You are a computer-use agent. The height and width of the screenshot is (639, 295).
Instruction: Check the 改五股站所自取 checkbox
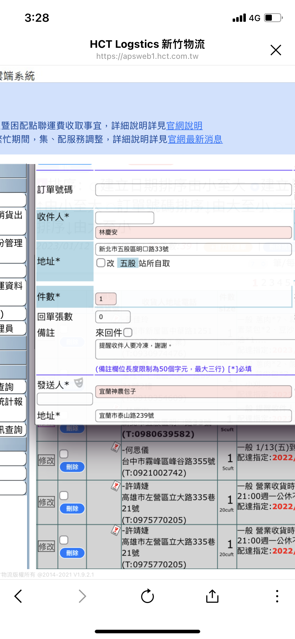101,263
